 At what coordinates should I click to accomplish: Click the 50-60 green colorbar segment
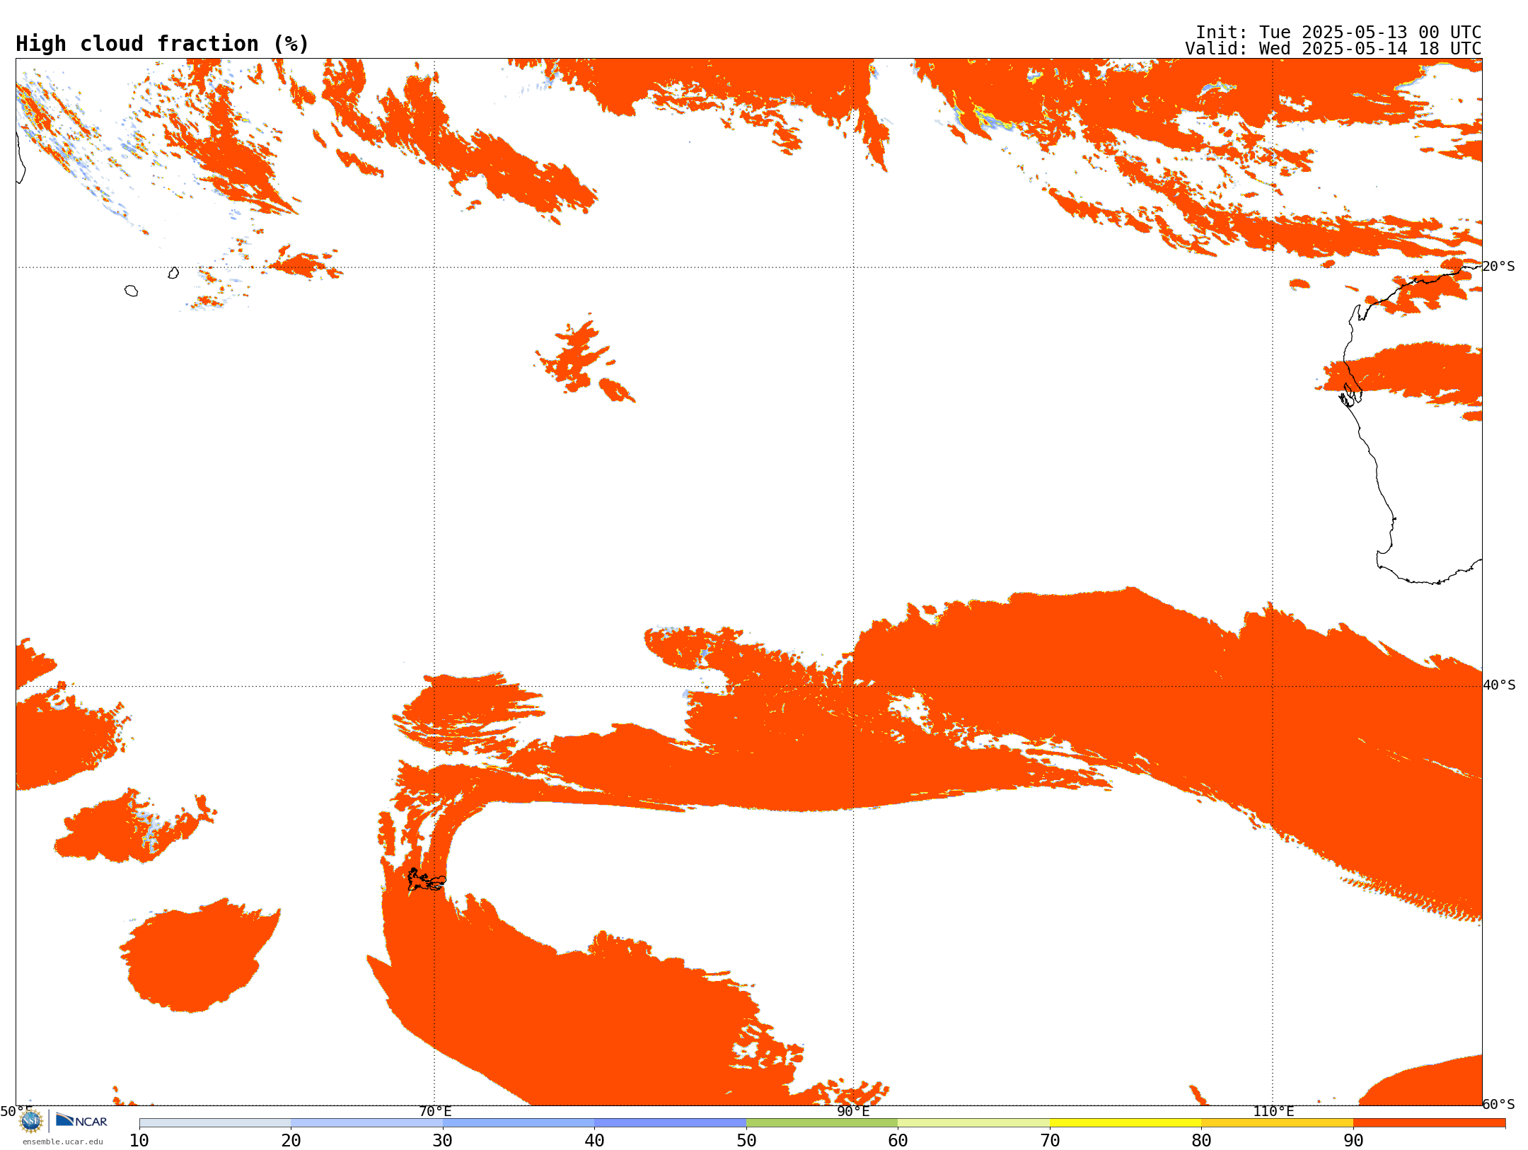(x=822, y=1123)
